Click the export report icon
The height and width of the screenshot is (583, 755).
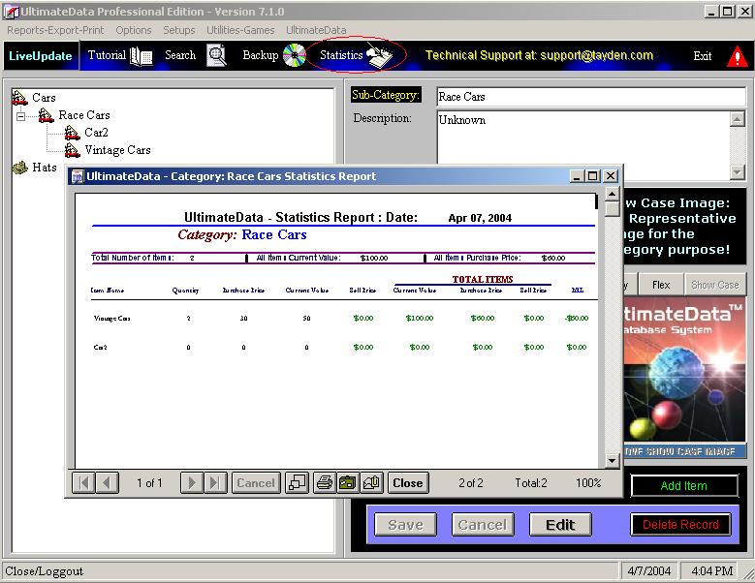click(347, 482)
